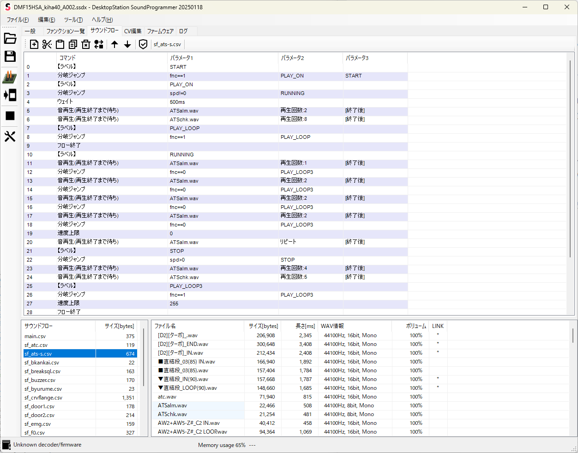Click the trash delete row icon
Viewport: 578px width, 453px height.
[x=86, y=44]
